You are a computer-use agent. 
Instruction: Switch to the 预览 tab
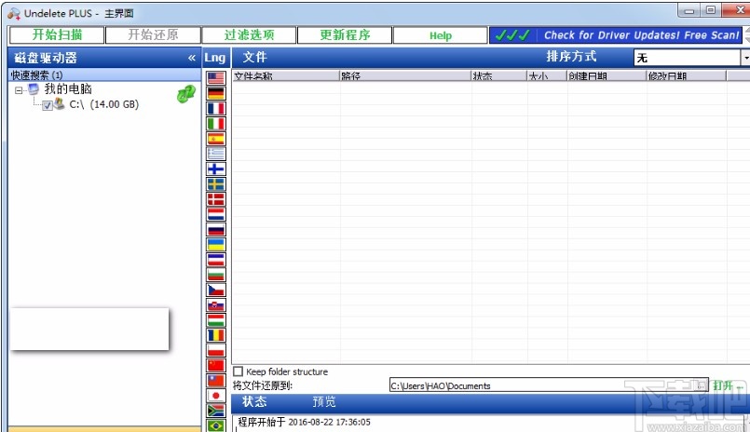324,402
